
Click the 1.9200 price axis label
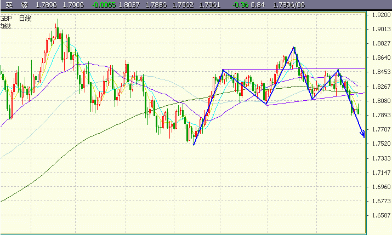(380, 15)
